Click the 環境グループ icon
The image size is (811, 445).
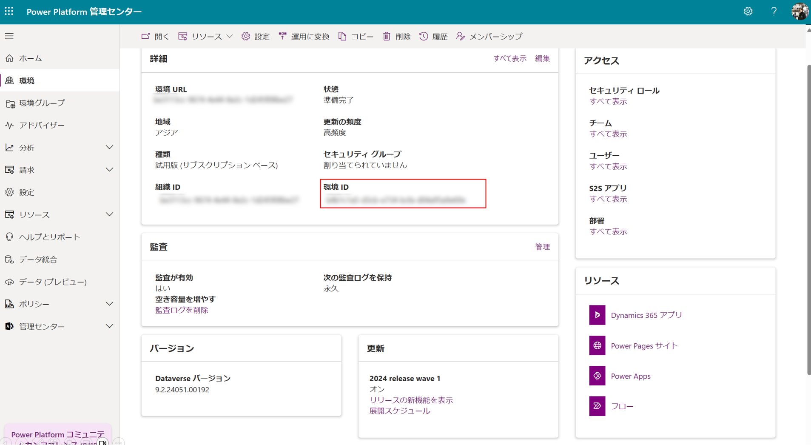10,103
